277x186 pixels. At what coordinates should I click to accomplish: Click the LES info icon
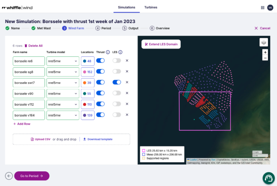[x=120, y=52]
